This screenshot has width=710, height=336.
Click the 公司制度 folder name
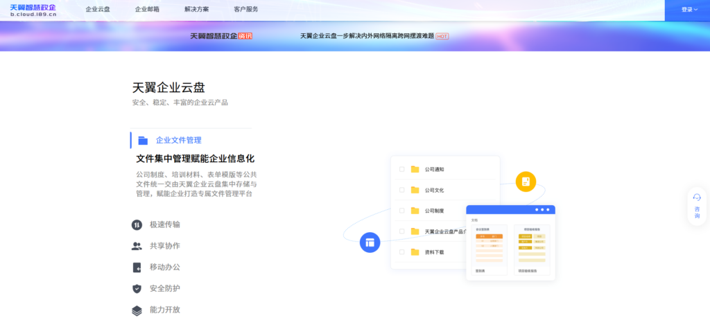coord(434,211)
